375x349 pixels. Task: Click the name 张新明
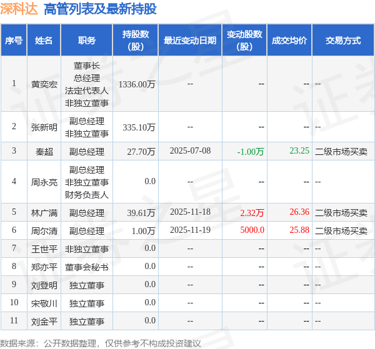coord(44,127)
